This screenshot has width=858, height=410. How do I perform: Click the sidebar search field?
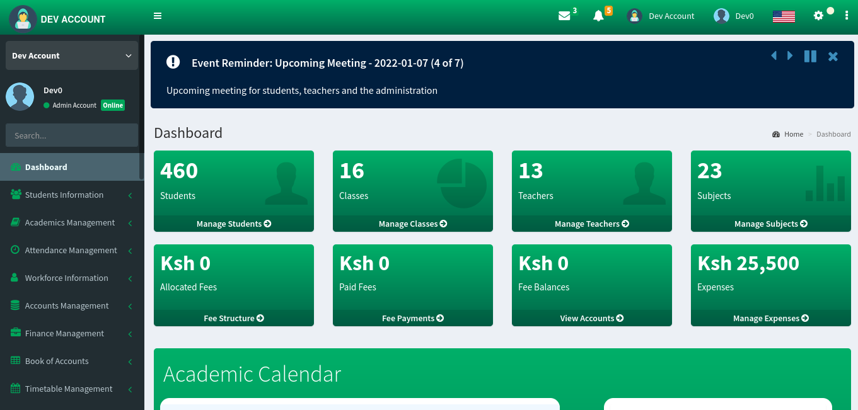(x=72, y=135)
